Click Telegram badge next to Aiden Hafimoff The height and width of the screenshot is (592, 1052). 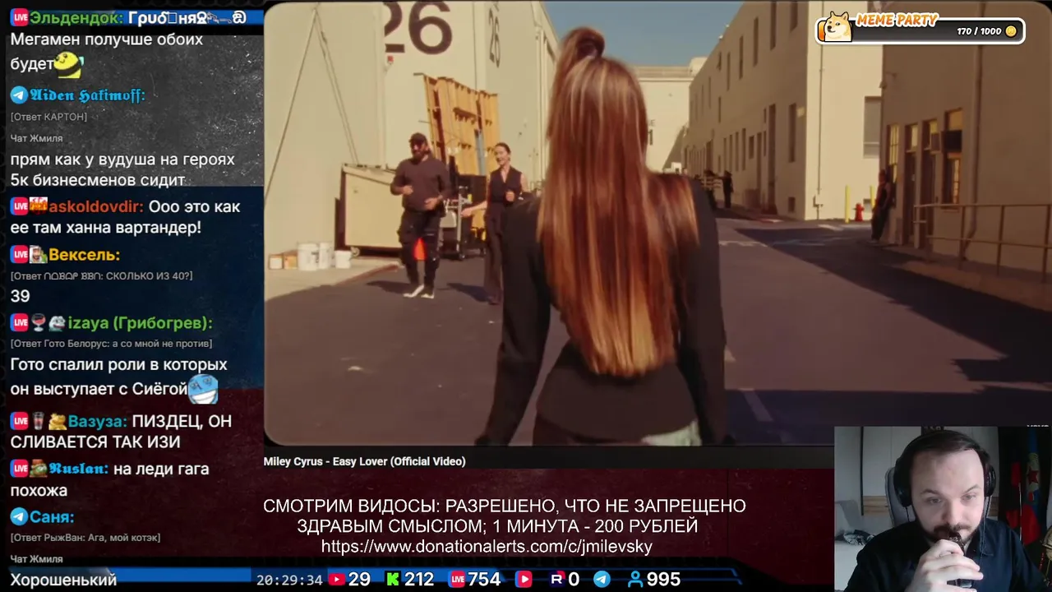pyautogui.click(x=19, y=95)
